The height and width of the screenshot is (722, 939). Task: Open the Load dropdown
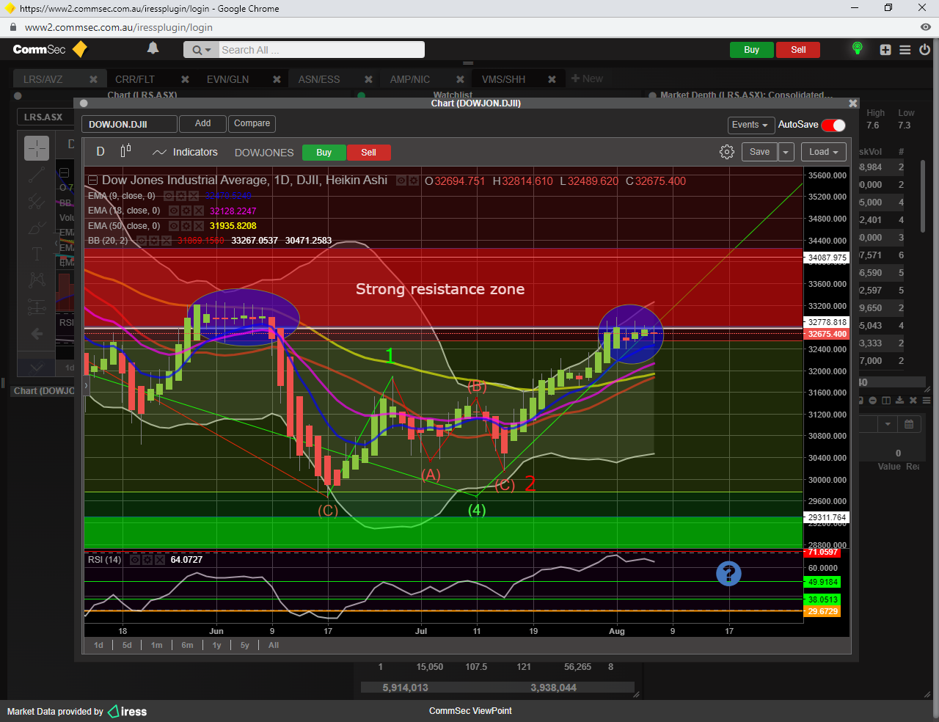(x=824, y=152)
